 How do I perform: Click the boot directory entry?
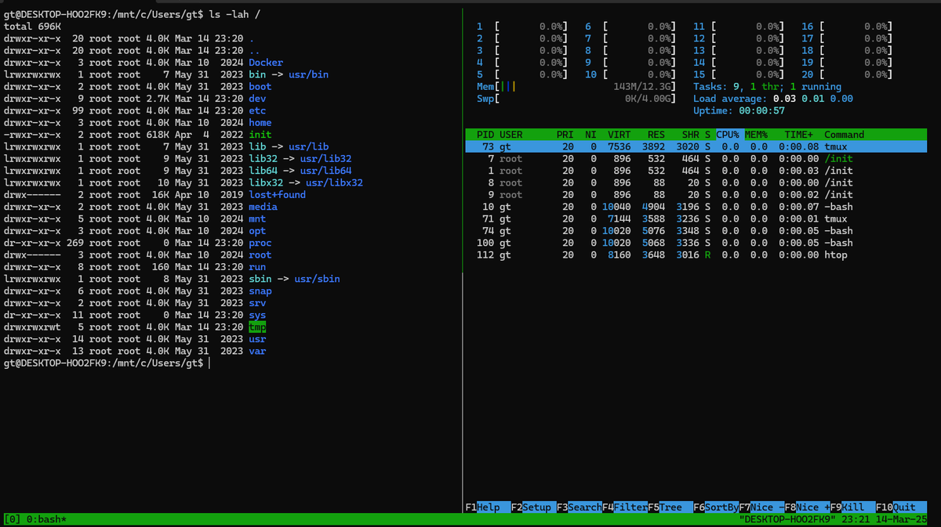coord(260,87)
